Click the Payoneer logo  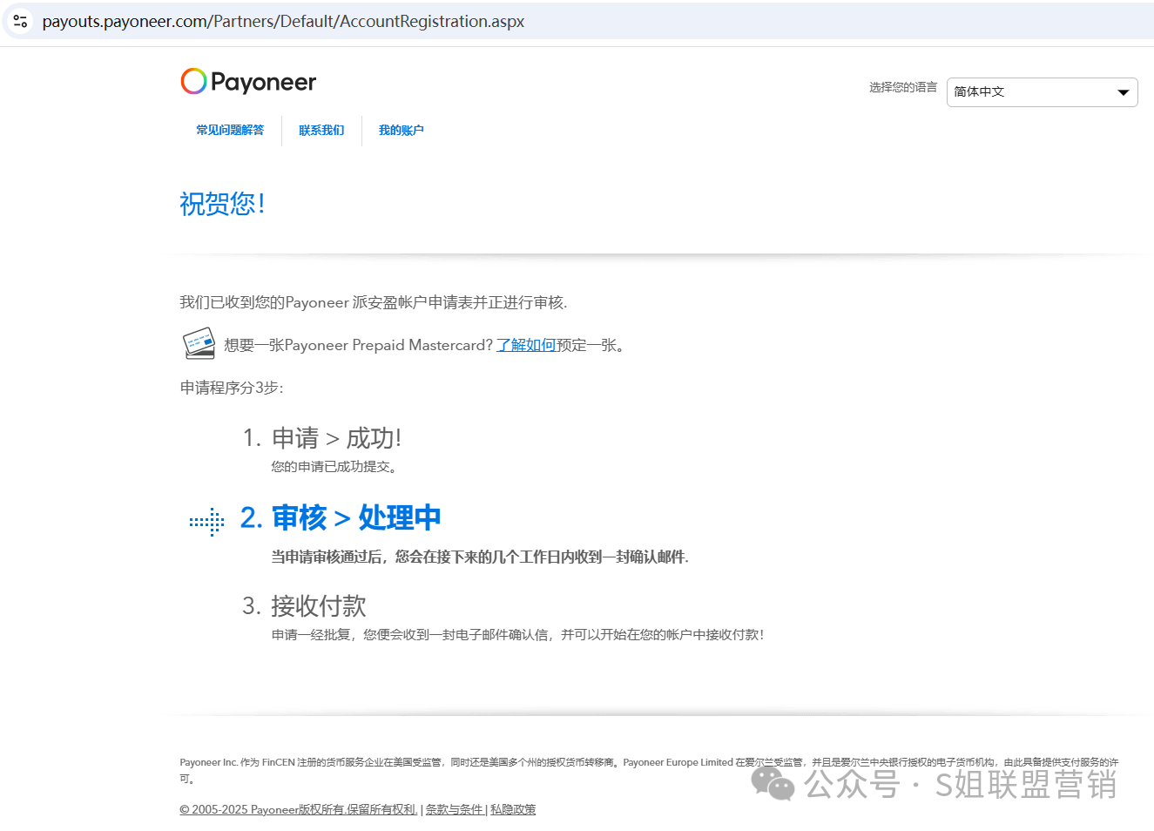click(248, 82)
